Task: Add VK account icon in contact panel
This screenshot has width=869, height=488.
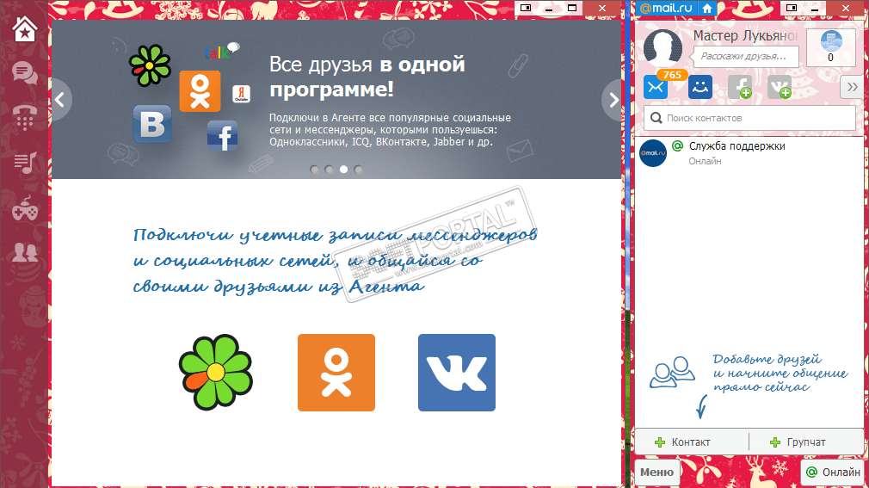Action: coord(780,87)
